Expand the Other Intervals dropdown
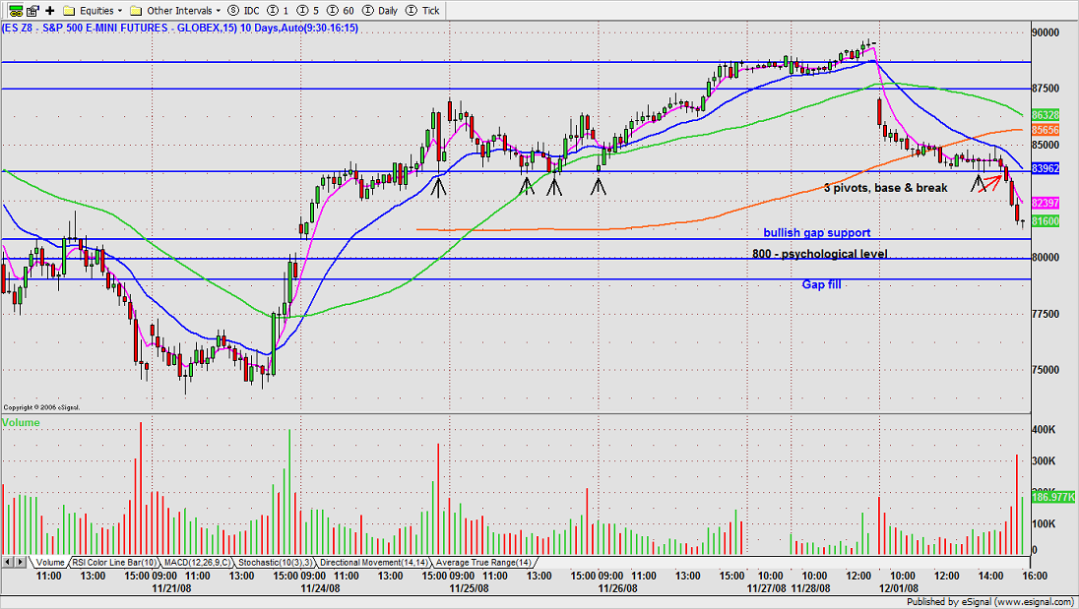Viewport: 1079px width, 609px height. (x=175, y=10)
